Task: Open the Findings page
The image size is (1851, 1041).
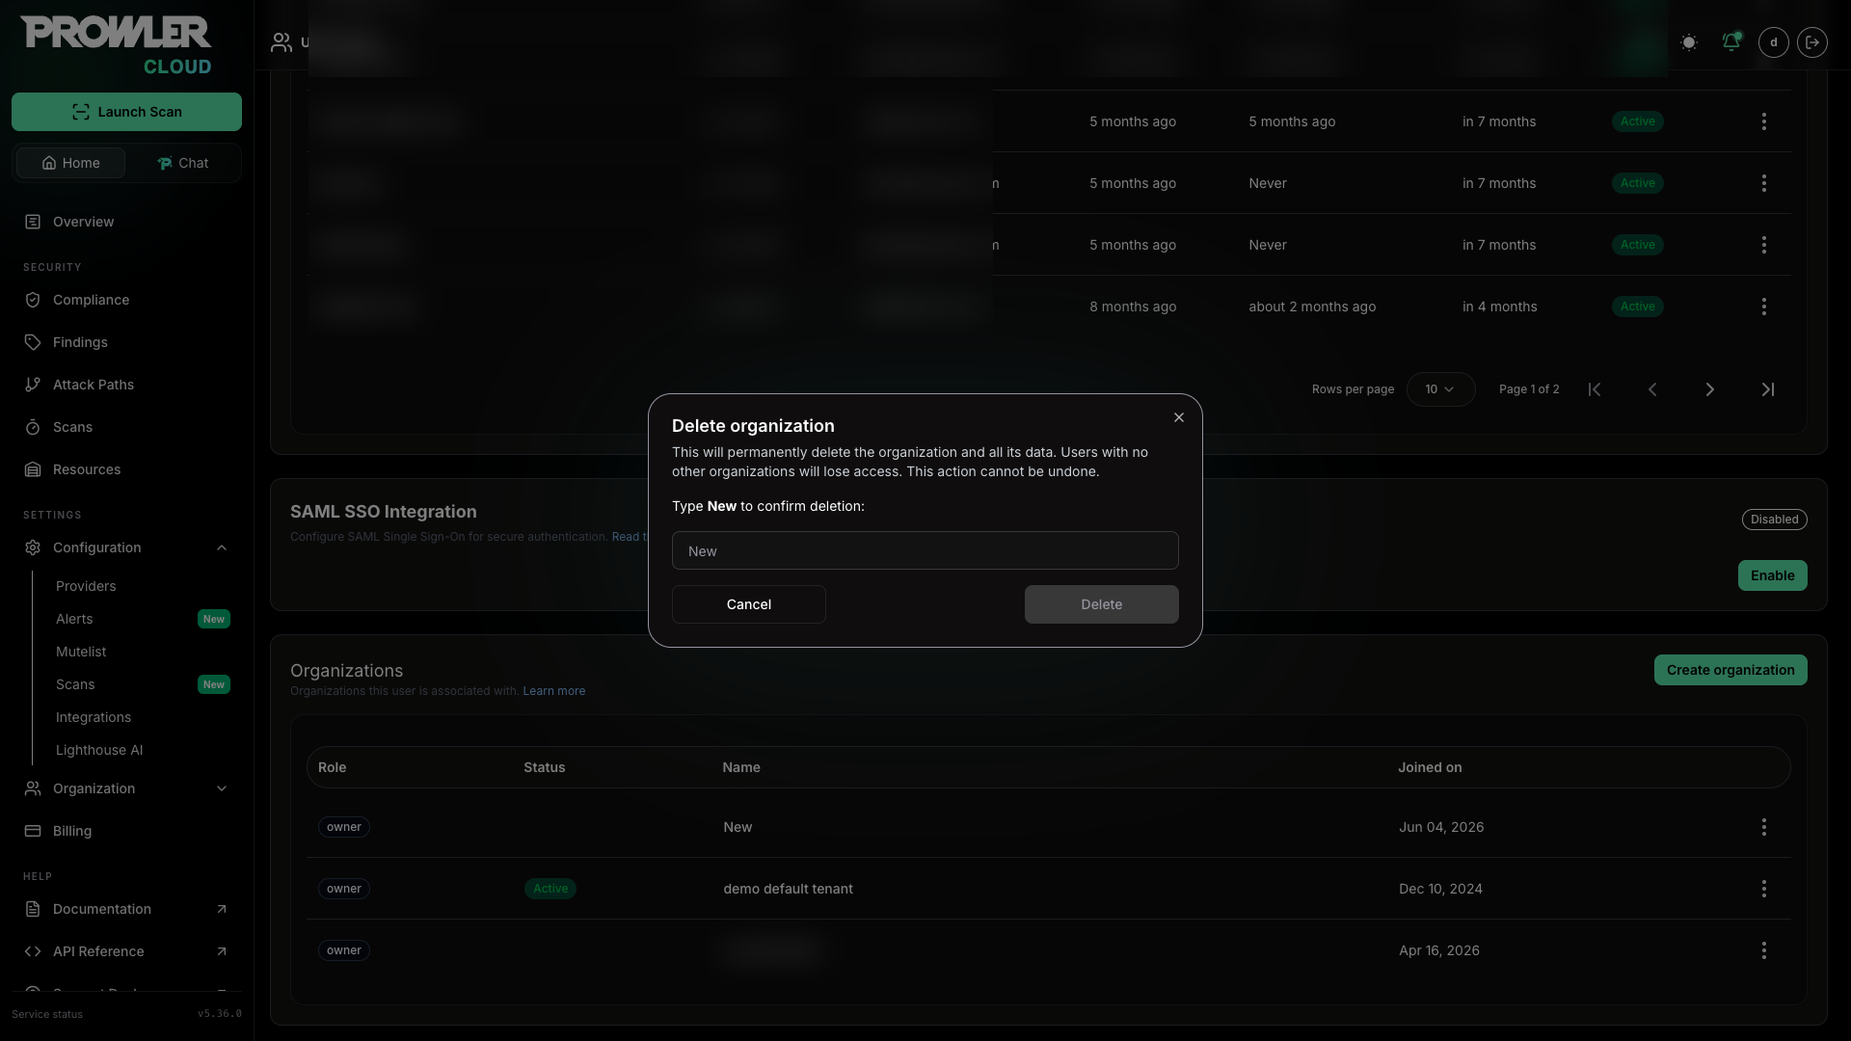Action: click(80, 342)
